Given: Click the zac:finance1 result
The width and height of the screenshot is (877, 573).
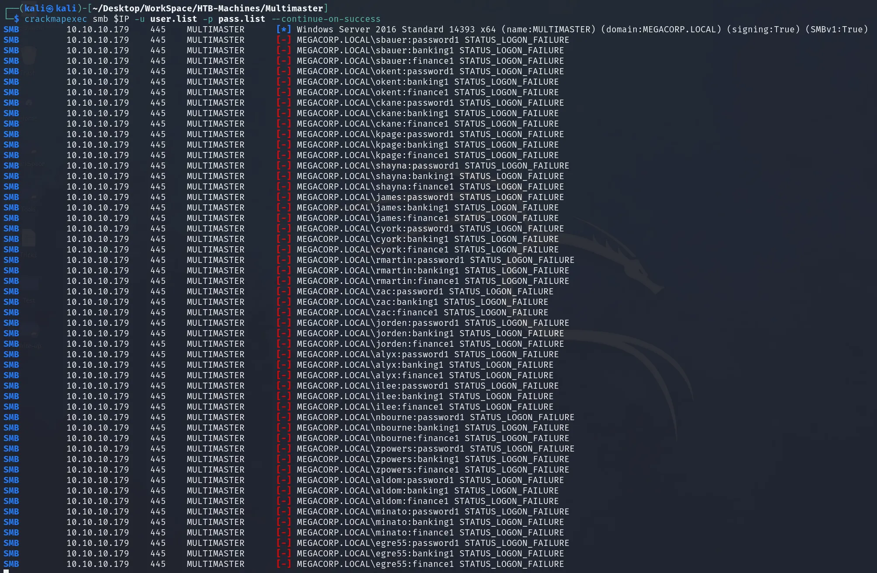Looking at the screenshot, I should [422, 312].
